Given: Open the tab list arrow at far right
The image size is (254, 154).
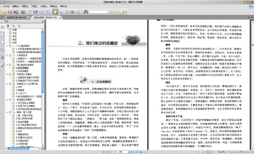Looking at the screenshot, I should click(252, 18).
